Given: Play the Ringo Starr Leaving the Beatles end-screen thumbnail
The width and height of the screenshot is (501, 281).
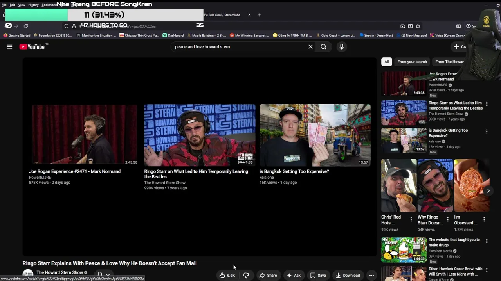Looking at the screenshot, I should click(x=200, y=135).
